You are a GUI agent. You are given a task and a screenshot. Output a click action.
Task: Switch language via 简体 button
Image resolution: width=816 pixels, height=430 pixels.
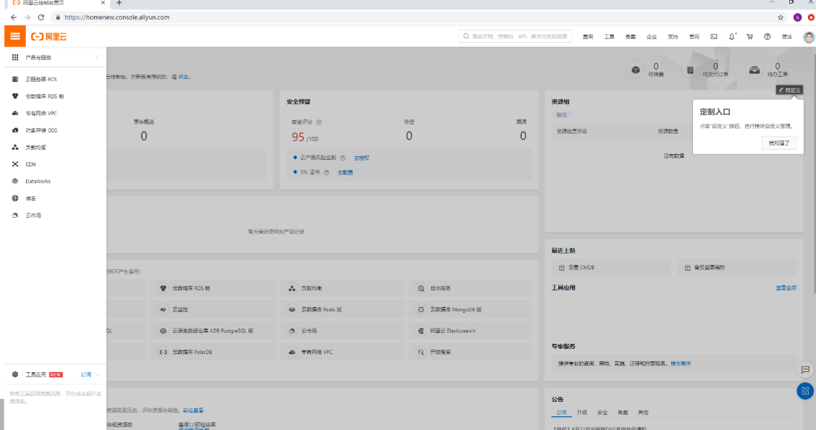787,37
